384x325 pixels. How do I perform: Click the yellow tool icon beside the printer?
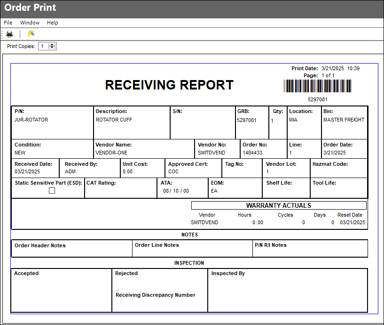click(x=31, y=33)
